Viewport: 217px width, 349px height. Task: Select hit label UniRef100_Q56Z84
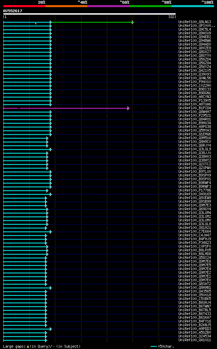[x=195, y=63]
